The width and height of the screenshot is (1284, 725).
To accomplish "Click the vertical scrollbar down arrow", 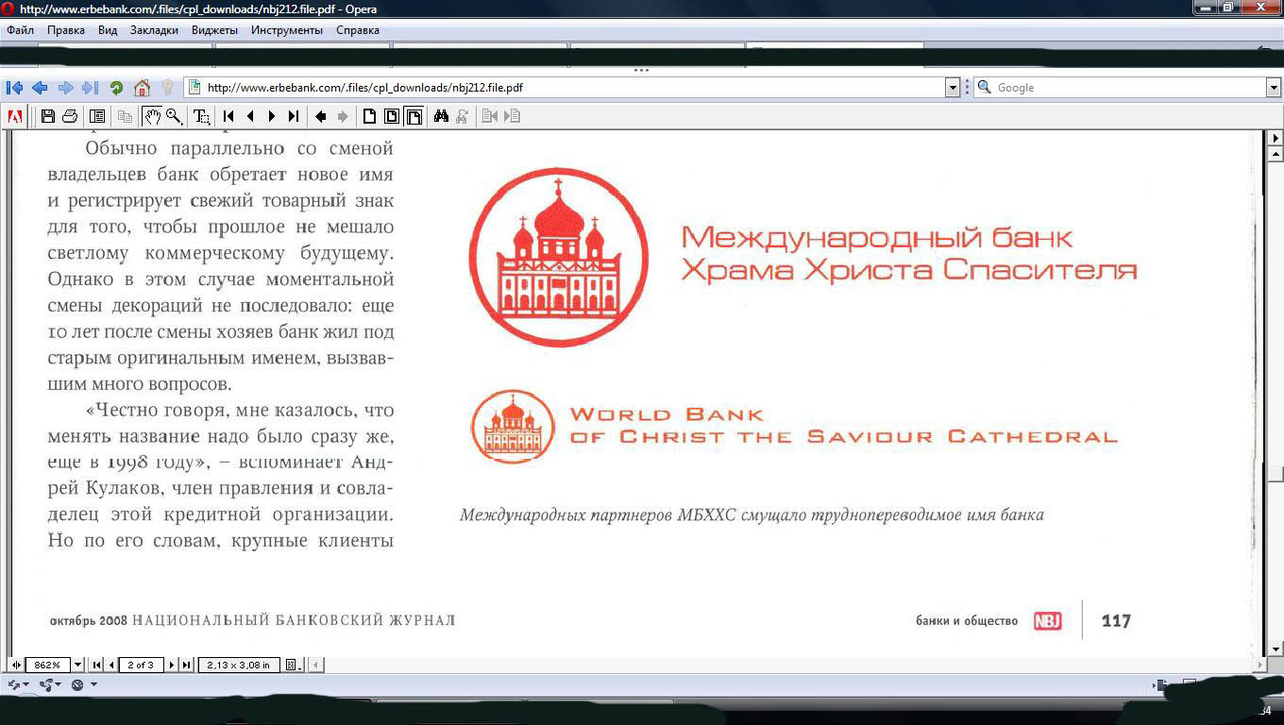I will 1276,649.
